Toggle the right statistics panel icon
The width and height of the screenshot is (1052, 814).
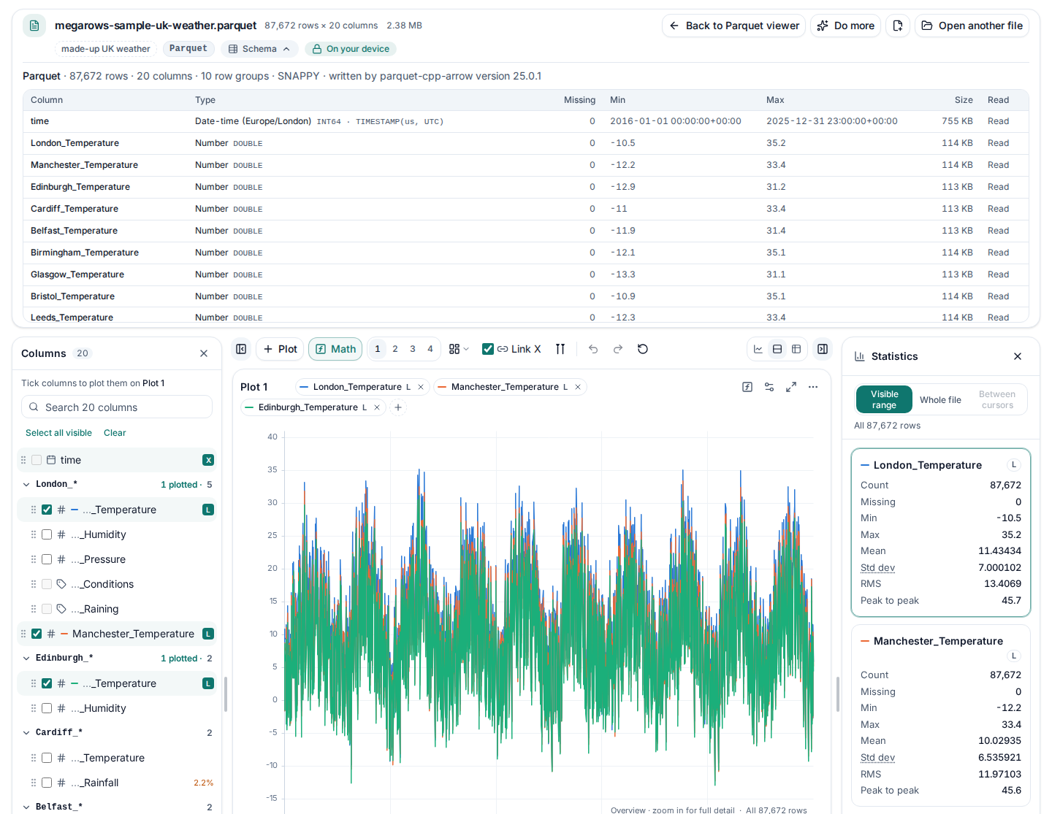[x=823, y=349]
